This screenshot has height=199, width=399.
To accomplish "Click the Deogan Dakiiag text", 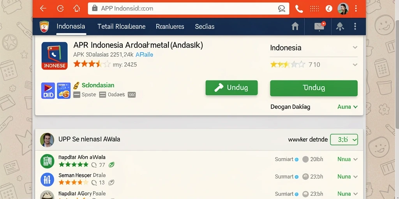I will 290,107.
